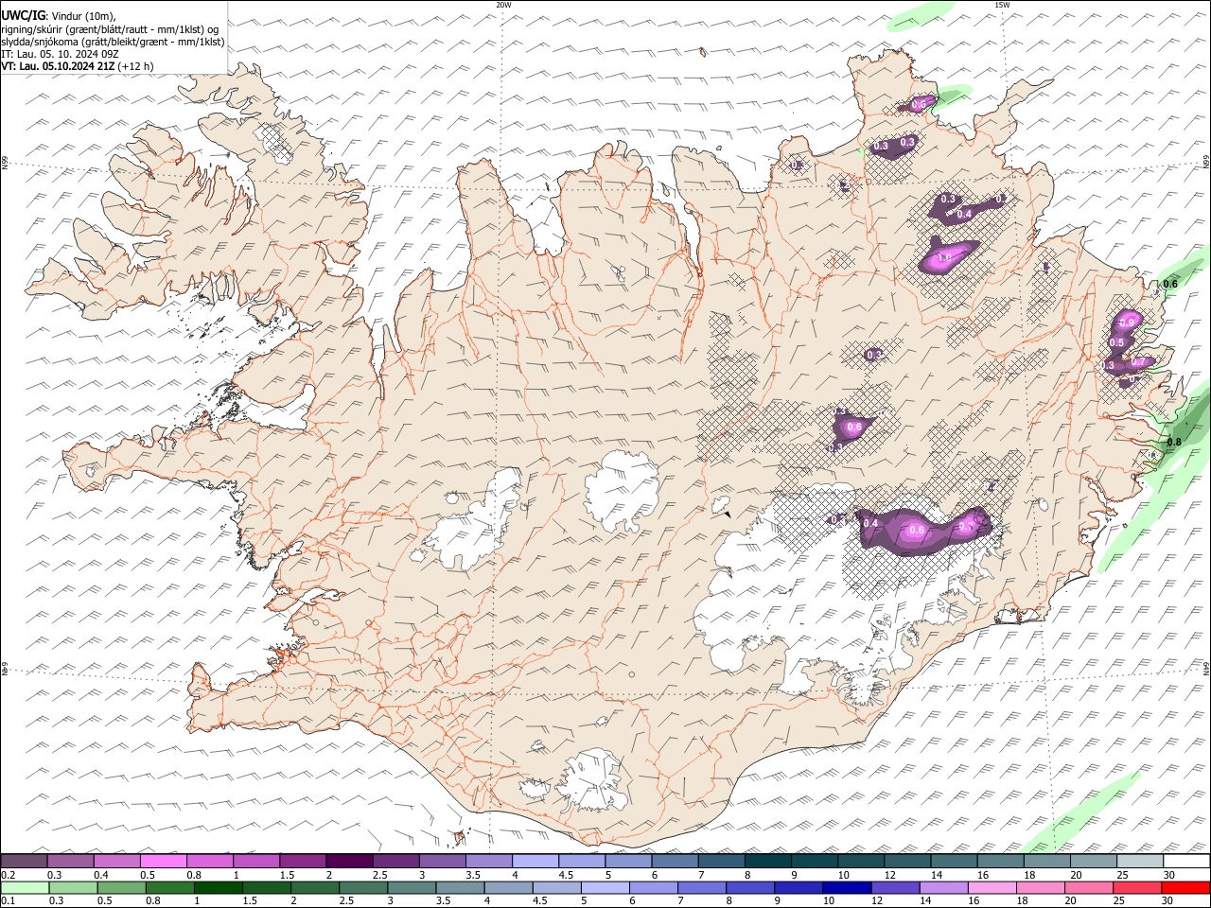Select the IT: Lau. 05. 10. 2024 09Z line
The height and width of the screenshot is (908, 1211).
[x=60, y=54]
